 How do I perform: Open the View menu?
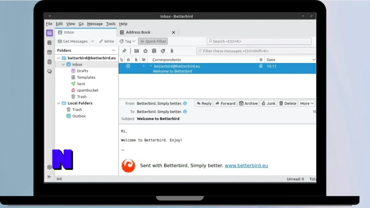click(x=70, y=24)
